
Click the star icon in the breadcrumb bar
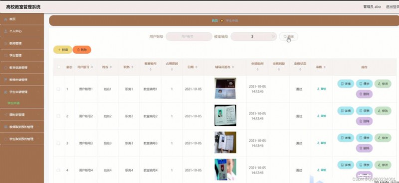pos(221,21)
